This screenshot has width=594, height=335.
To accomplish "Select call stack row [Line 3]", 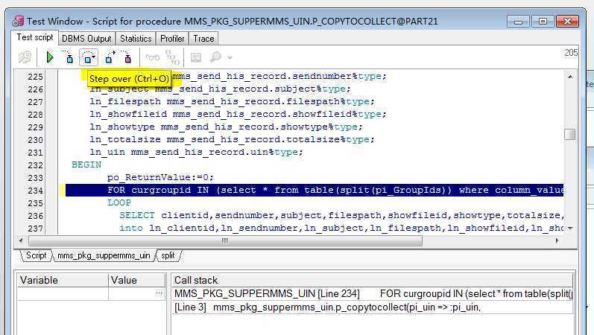I will coord(372,307).
